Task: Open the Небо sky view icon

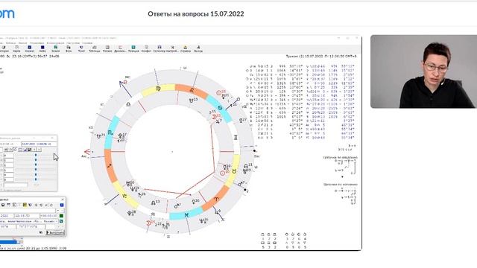Action: (42, 49)
